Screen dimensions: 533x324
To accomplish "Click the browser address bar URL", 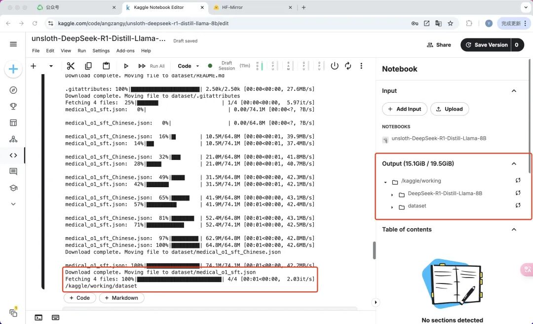I will pyautogui.click(x=144, y=24).
